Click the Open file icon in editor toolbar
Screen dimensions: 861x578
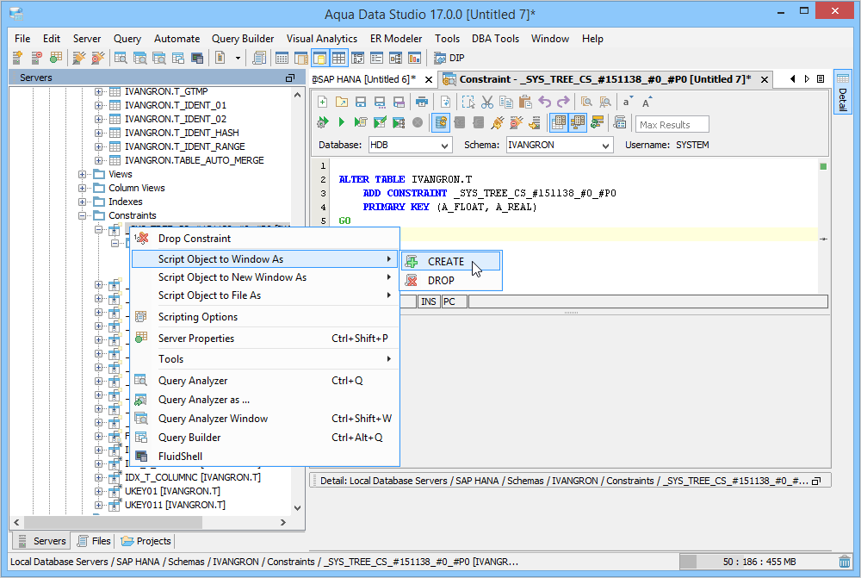pos(342,103)
